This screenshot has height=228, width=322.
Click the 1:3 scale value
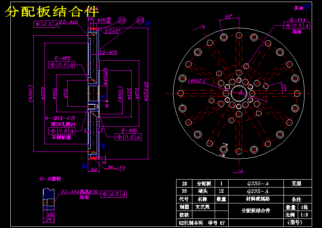[x=305, y=215]
